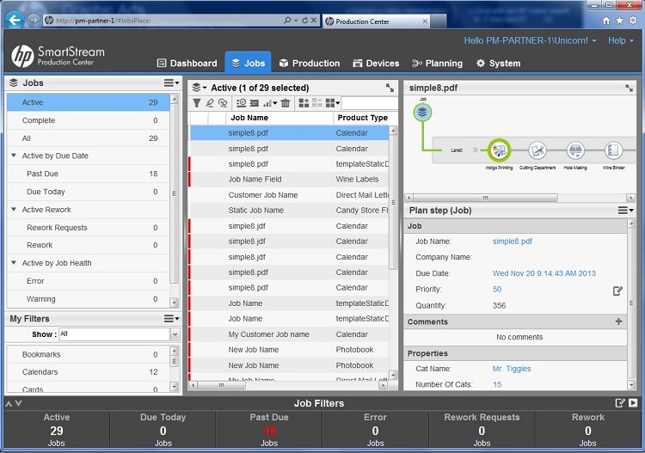Open the Jobs panel hamburger menu
The height and width of the screenshot is (453, 645).
coord(171,83)
